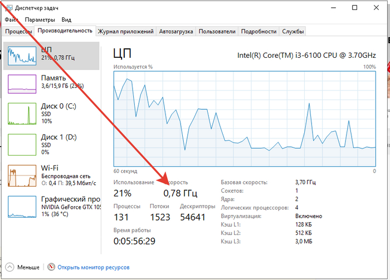The height and width of the screenshot is (280, 390).
Task: Click the NVIDIA GeForce GTX label
Action: [71, 207]
